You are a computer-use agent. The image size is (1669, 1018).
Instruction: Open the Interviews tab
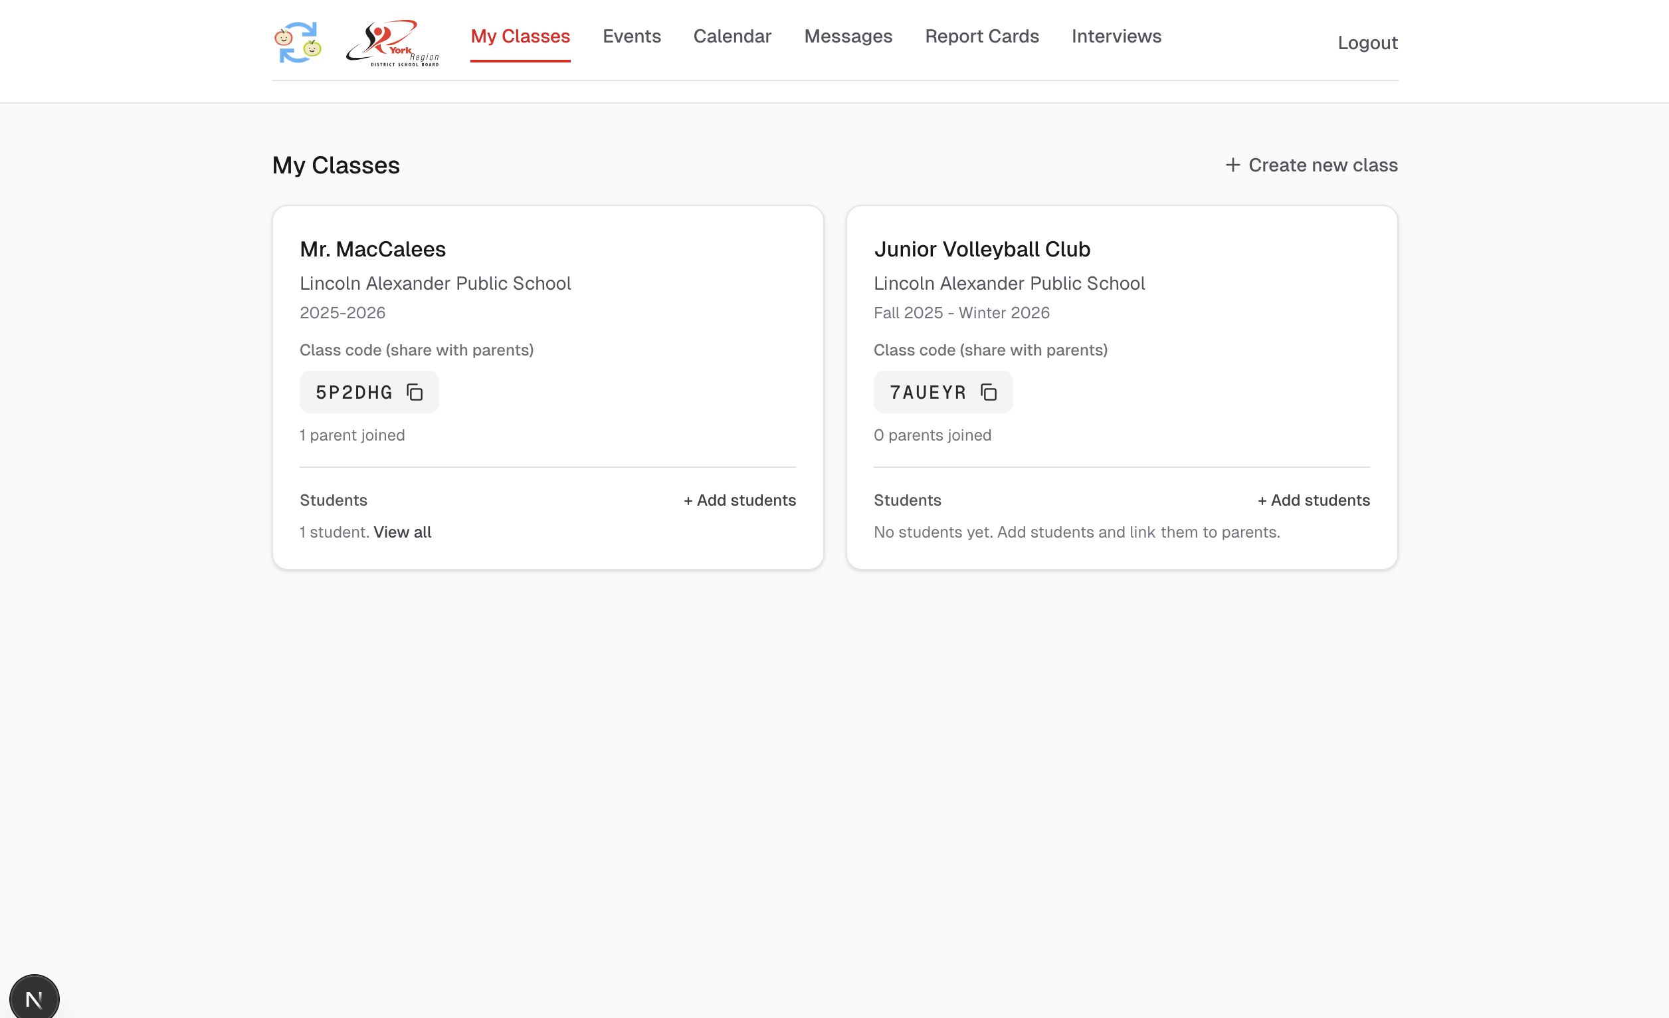[x=1116, y=37]
